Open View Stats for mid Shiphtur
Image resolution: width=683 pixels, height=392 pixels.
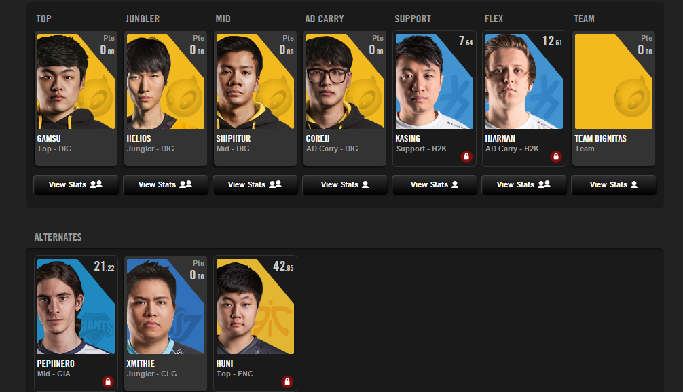pos(255,184)
